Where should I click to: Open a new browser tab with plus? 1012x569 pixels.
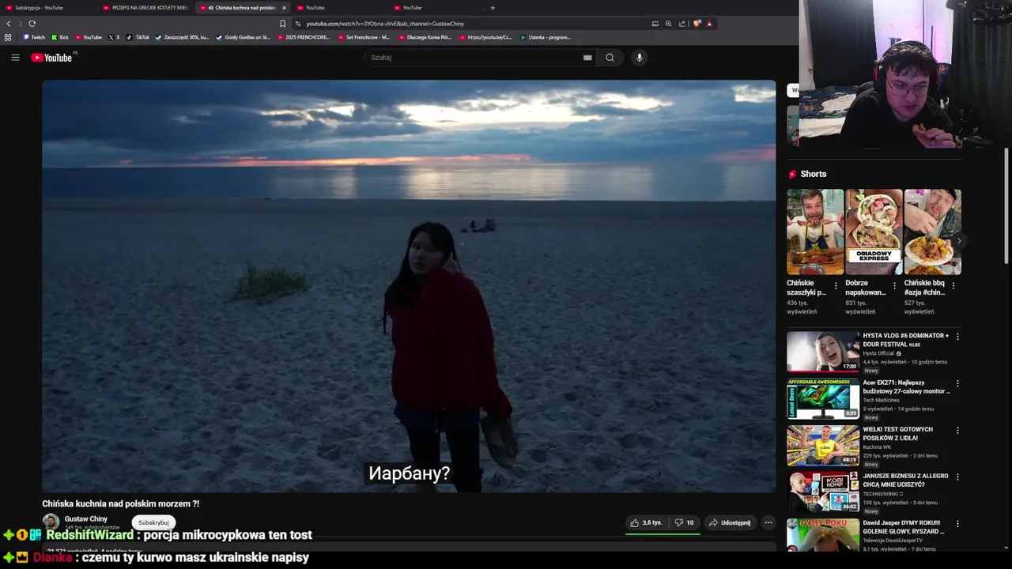493,8
